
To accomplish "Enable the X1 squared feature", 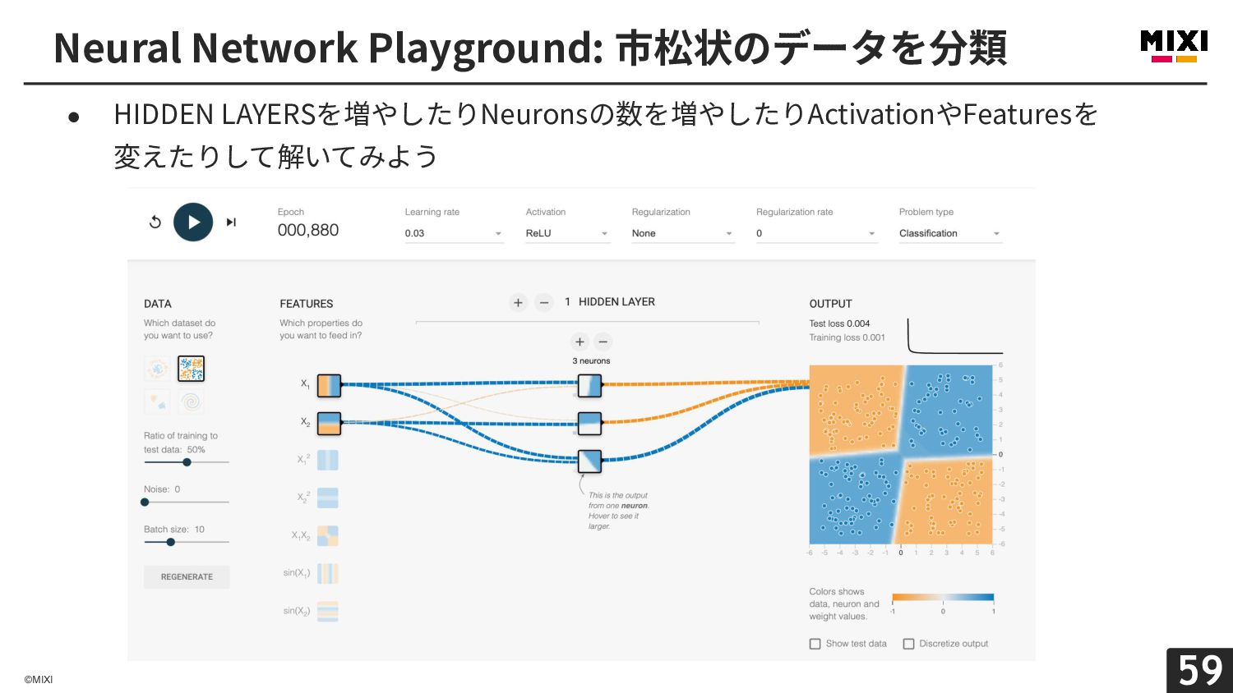I will (328, 460).
